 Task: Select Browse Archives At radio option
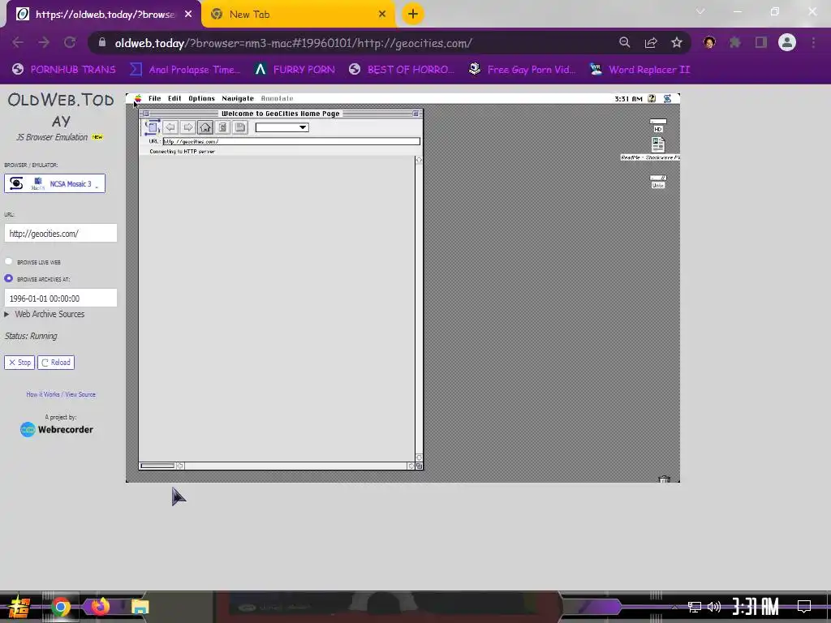point(8,278)
